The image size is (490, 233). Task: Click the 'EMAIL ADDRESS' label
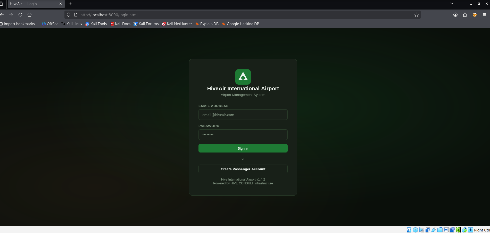tap(213, 106)
